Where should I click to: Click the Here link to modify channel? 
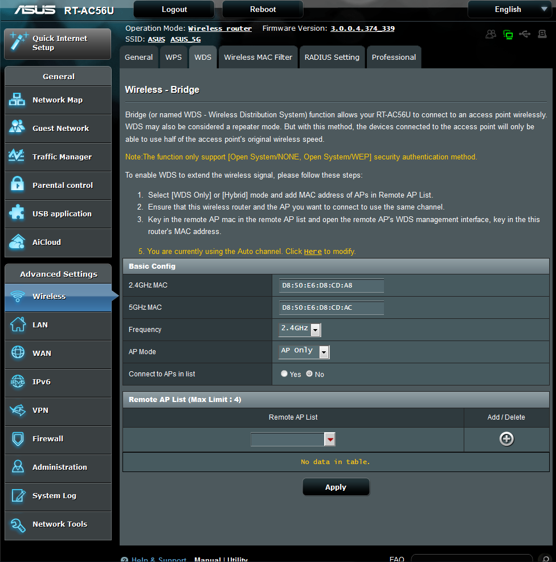[x=313, y=252]
